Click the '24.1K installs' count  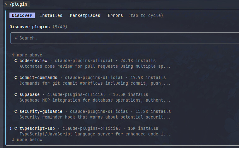138,61
